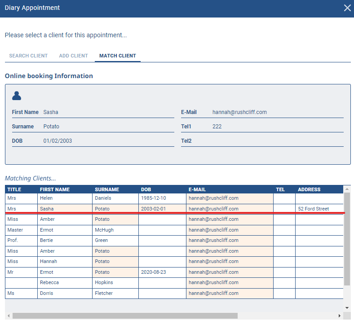
Task: Click the table's scroll down arrow
Action: pos(347,308)
